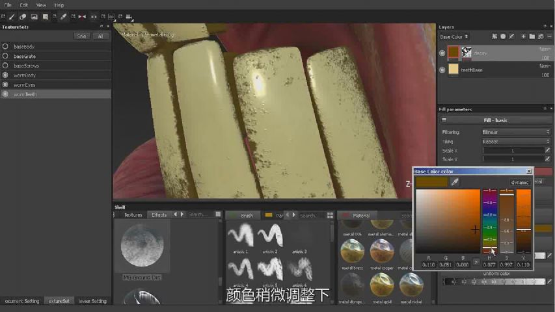Open the 3D view mode button
This screenshot has height=312, width=555.
pyautogui.click(x=111, y=17)
